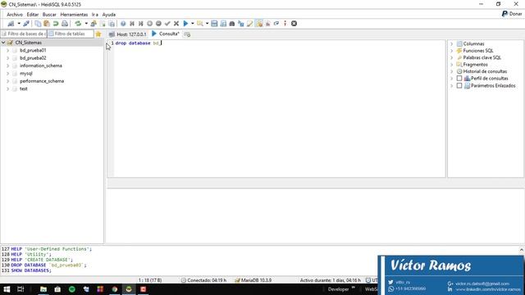The height and width of the screenshot is (295, 525).
Task: Collapse the CN_Sistemas tree node
Action: (x=3, y=43)
